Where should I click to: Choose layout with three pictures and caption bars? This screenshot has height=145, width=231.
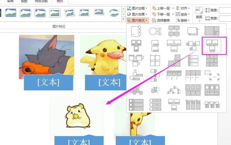tap(174, 46)
